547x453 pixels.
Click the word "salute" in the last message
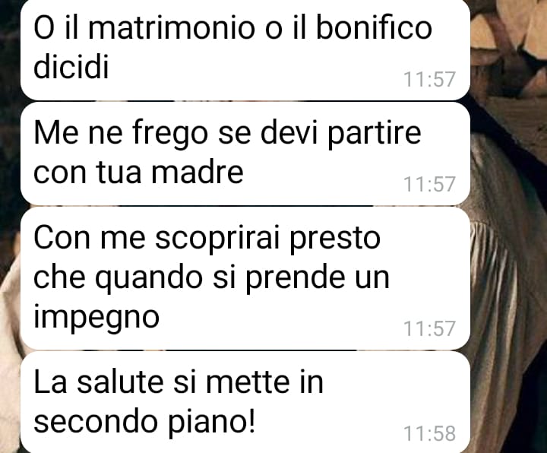click(x=120, y=382)
